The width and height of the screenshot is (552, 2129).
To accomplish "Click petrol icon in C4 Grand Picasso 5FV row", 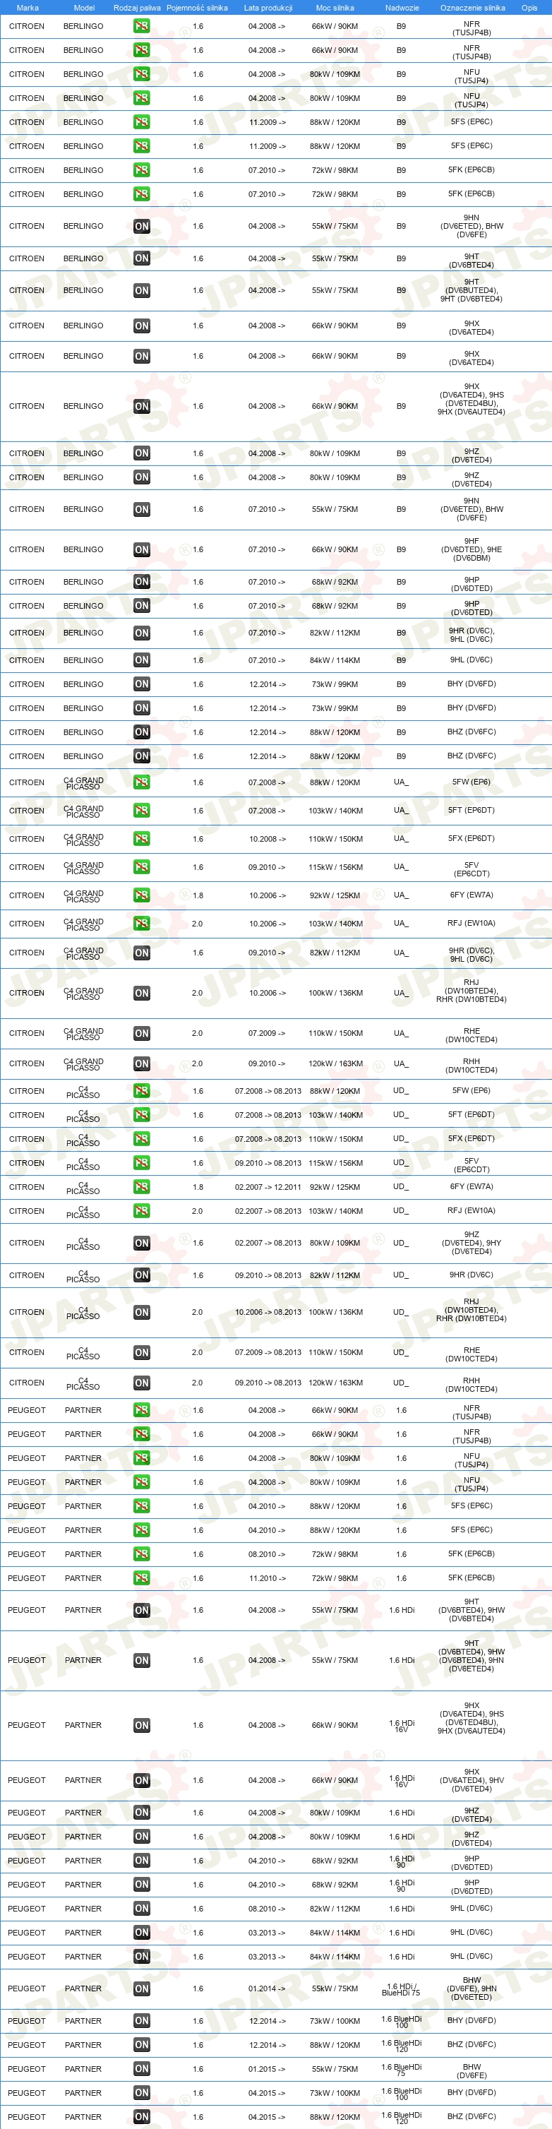I will tap(141, 867).
